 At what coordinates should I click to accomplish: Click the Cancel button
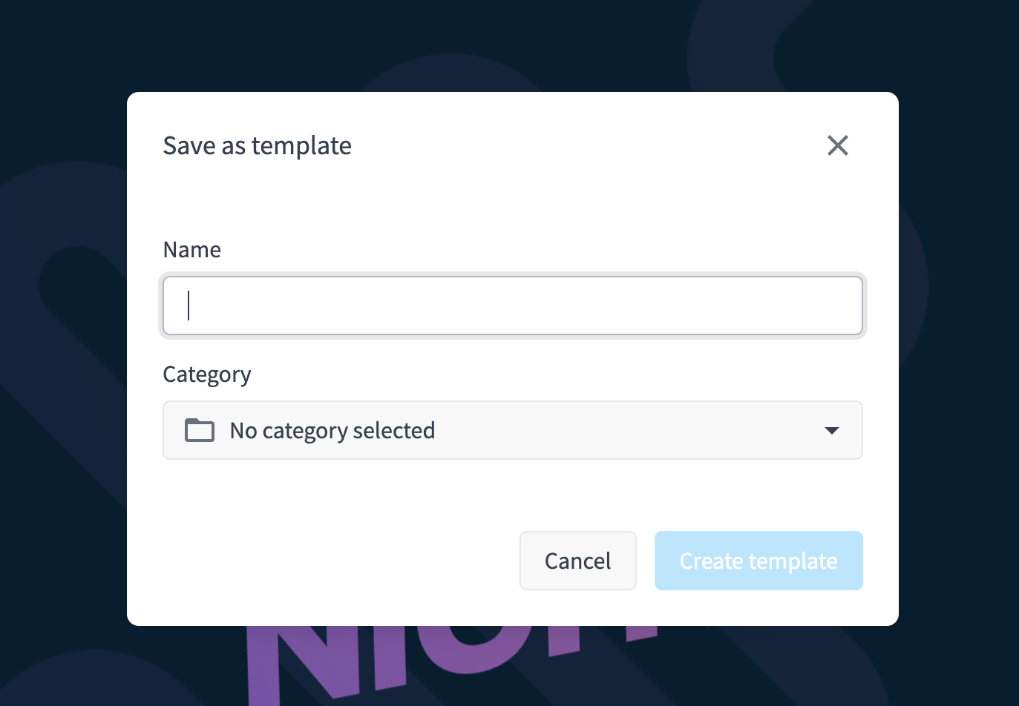[x=577, y=561]
